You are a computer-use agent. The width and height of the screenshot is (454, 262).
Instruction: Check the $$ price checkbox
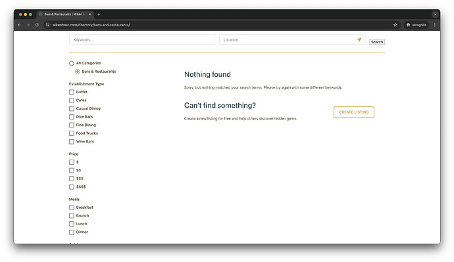[72, 171]
